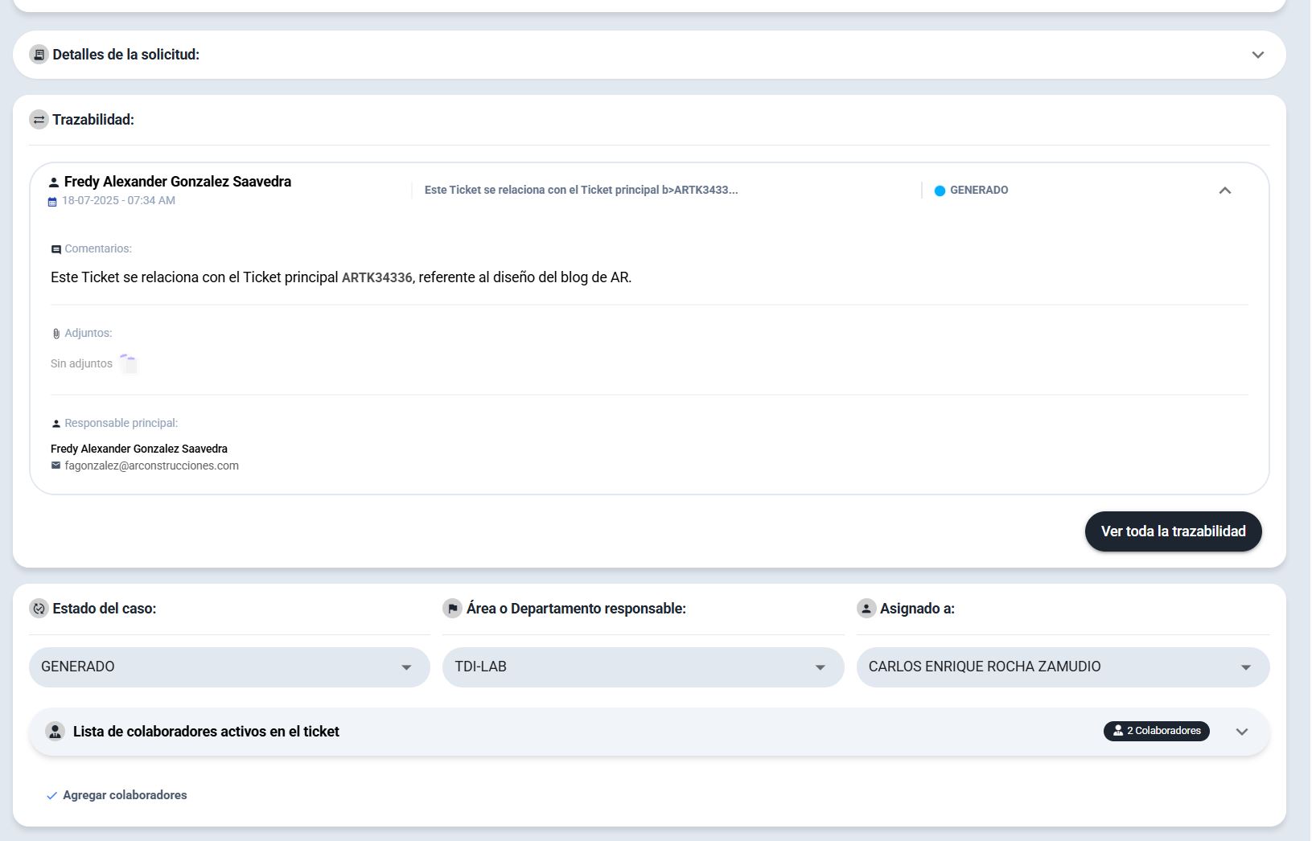This screenshot has width=1312, height=841.
Task: Click the blue GENERADO status dot
Action: pos(939,191)
